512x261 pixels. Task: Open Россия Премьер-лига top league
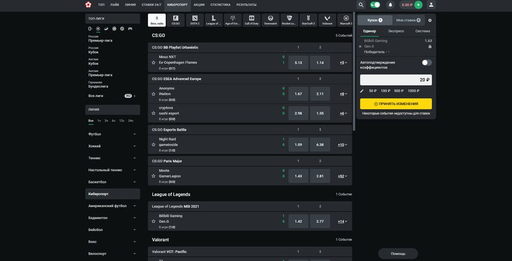[100, 38]
